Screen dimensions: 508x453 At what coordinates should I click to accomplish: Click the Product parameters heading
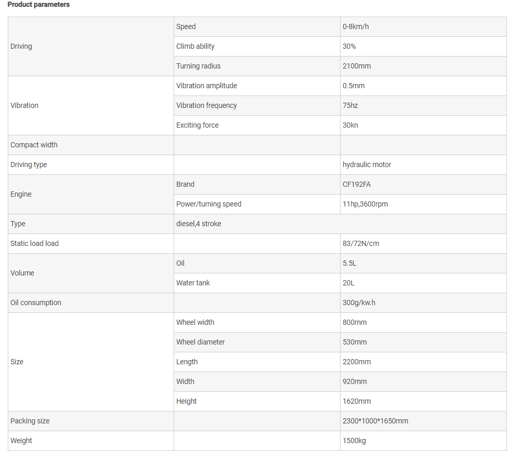tap(38, 5)
